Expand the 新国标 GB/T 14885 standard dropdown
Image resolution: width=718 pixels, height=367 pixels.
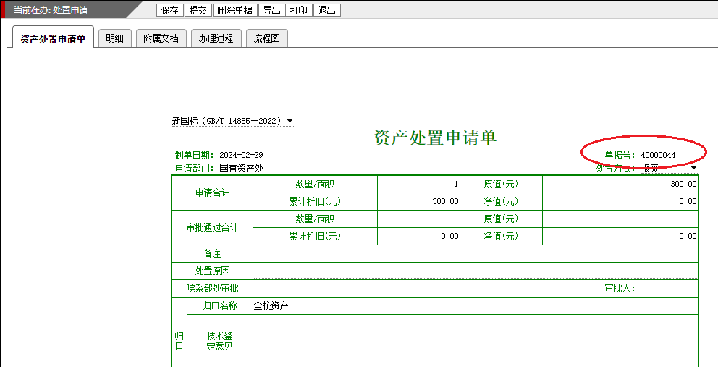pyautogui.click(x=290, y=121)
